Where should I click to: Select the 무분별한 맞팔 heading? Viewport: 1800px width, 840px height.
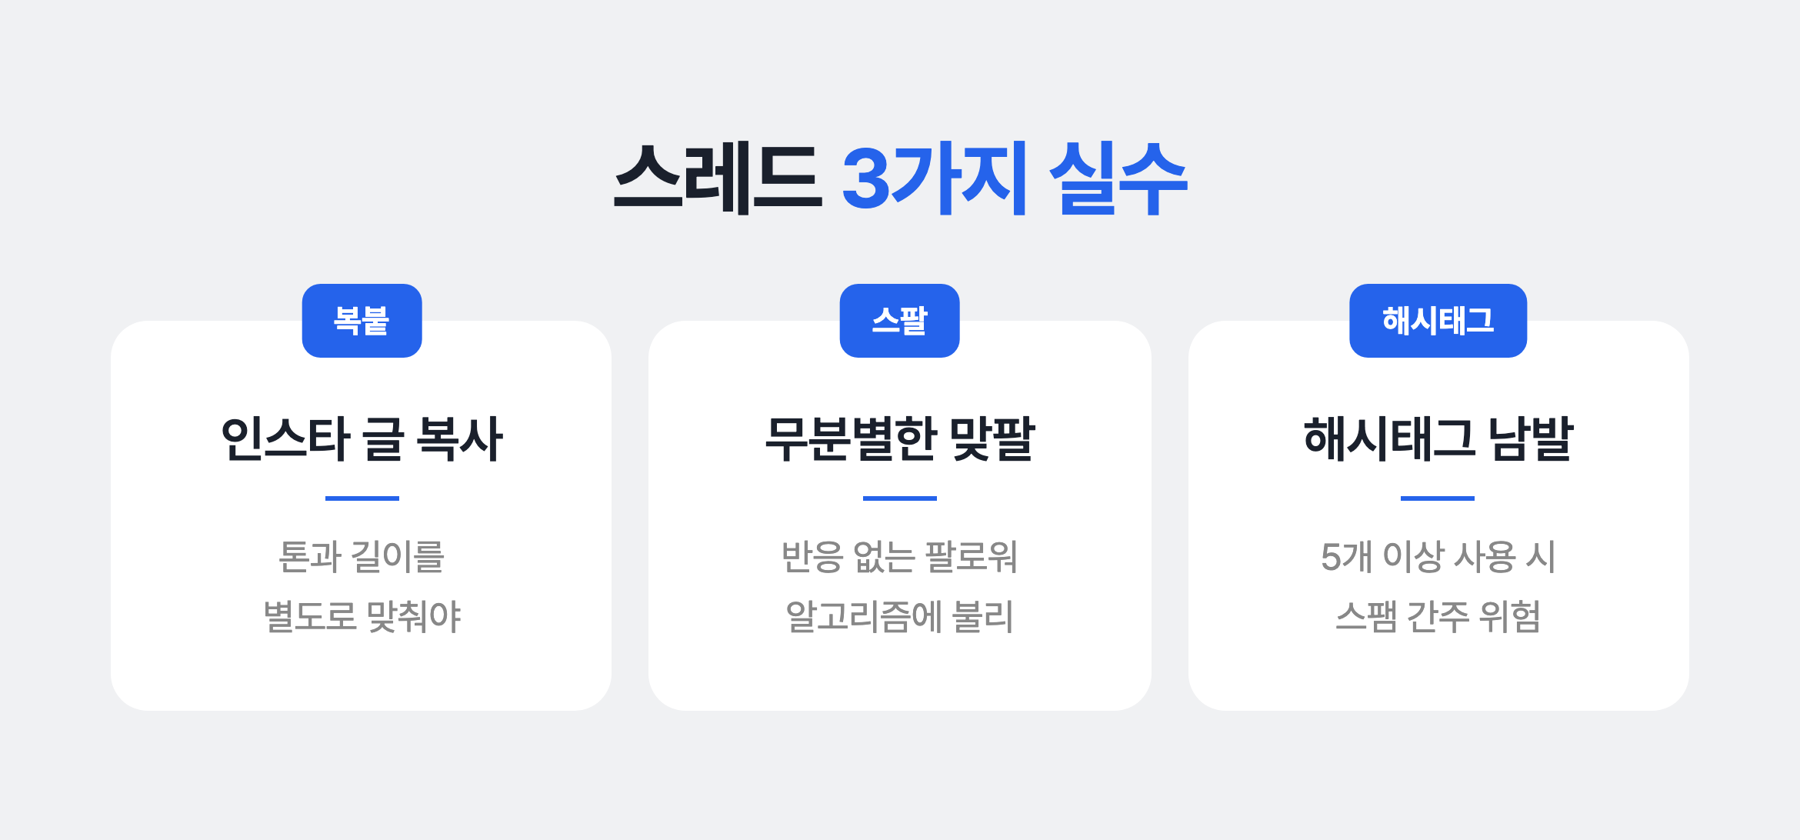click(899, 439)
